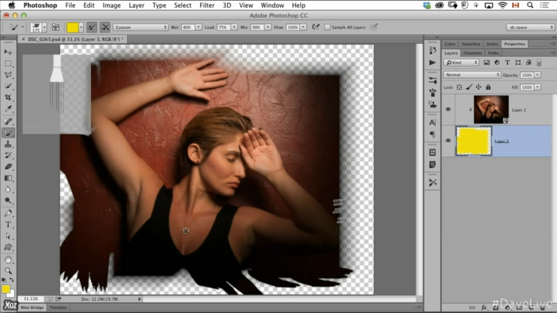Click the Layer 2 thumbnail
Screen dimensions: 557x313
pos(491,109)
